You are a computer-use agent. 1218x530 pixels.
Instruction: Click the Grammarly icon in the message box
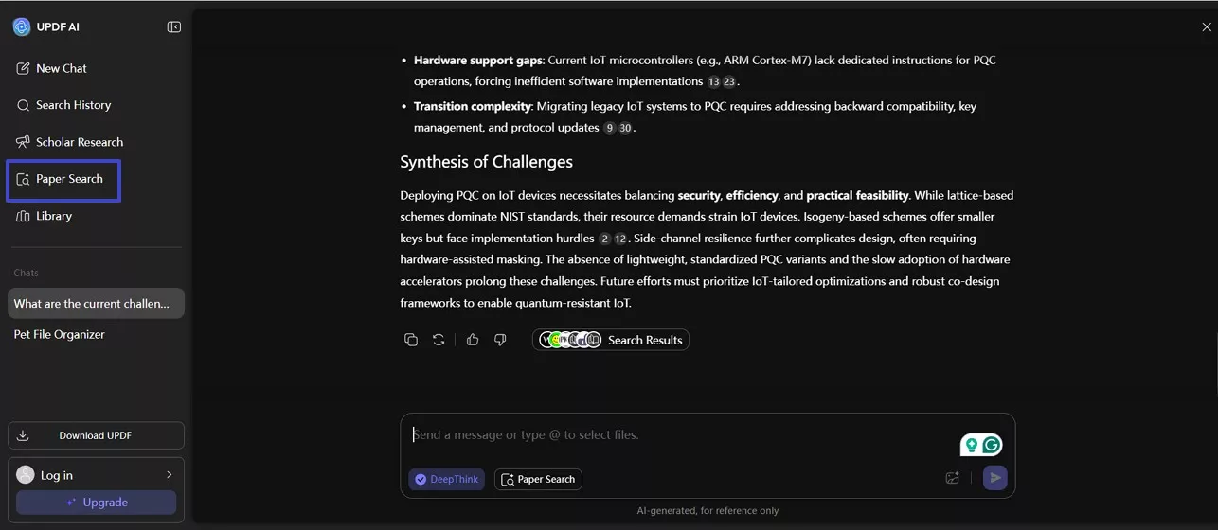(992, 445)
